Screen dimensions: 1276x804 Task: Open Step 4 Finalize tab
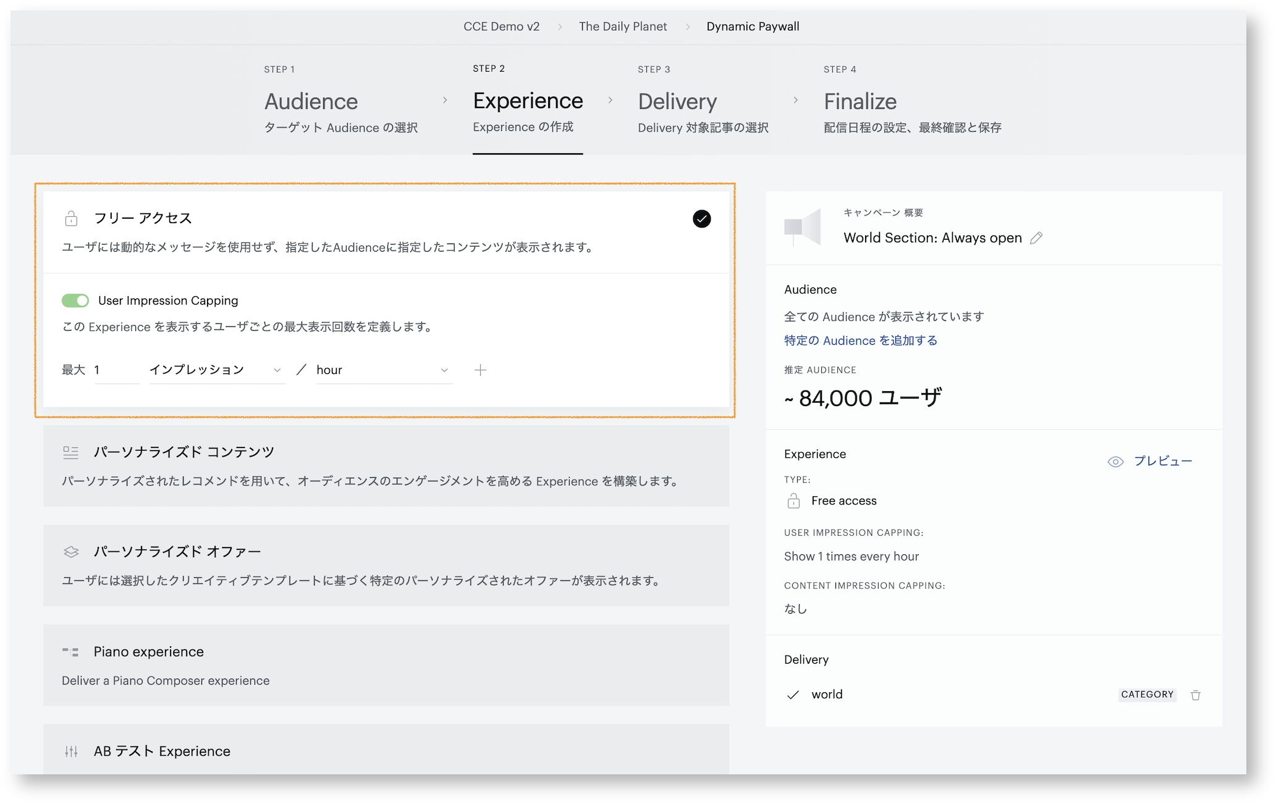(912, 101)
